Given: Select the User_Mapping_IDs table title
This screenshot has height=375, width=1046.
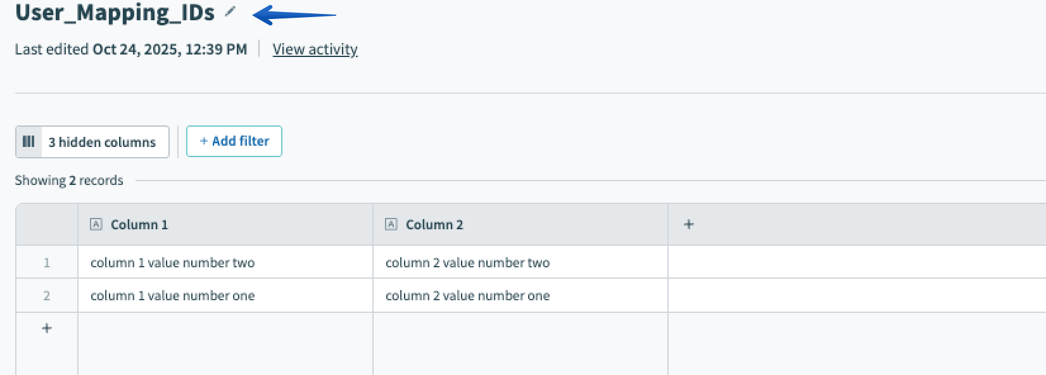Looking at the screenshot, I should point(114,10).
